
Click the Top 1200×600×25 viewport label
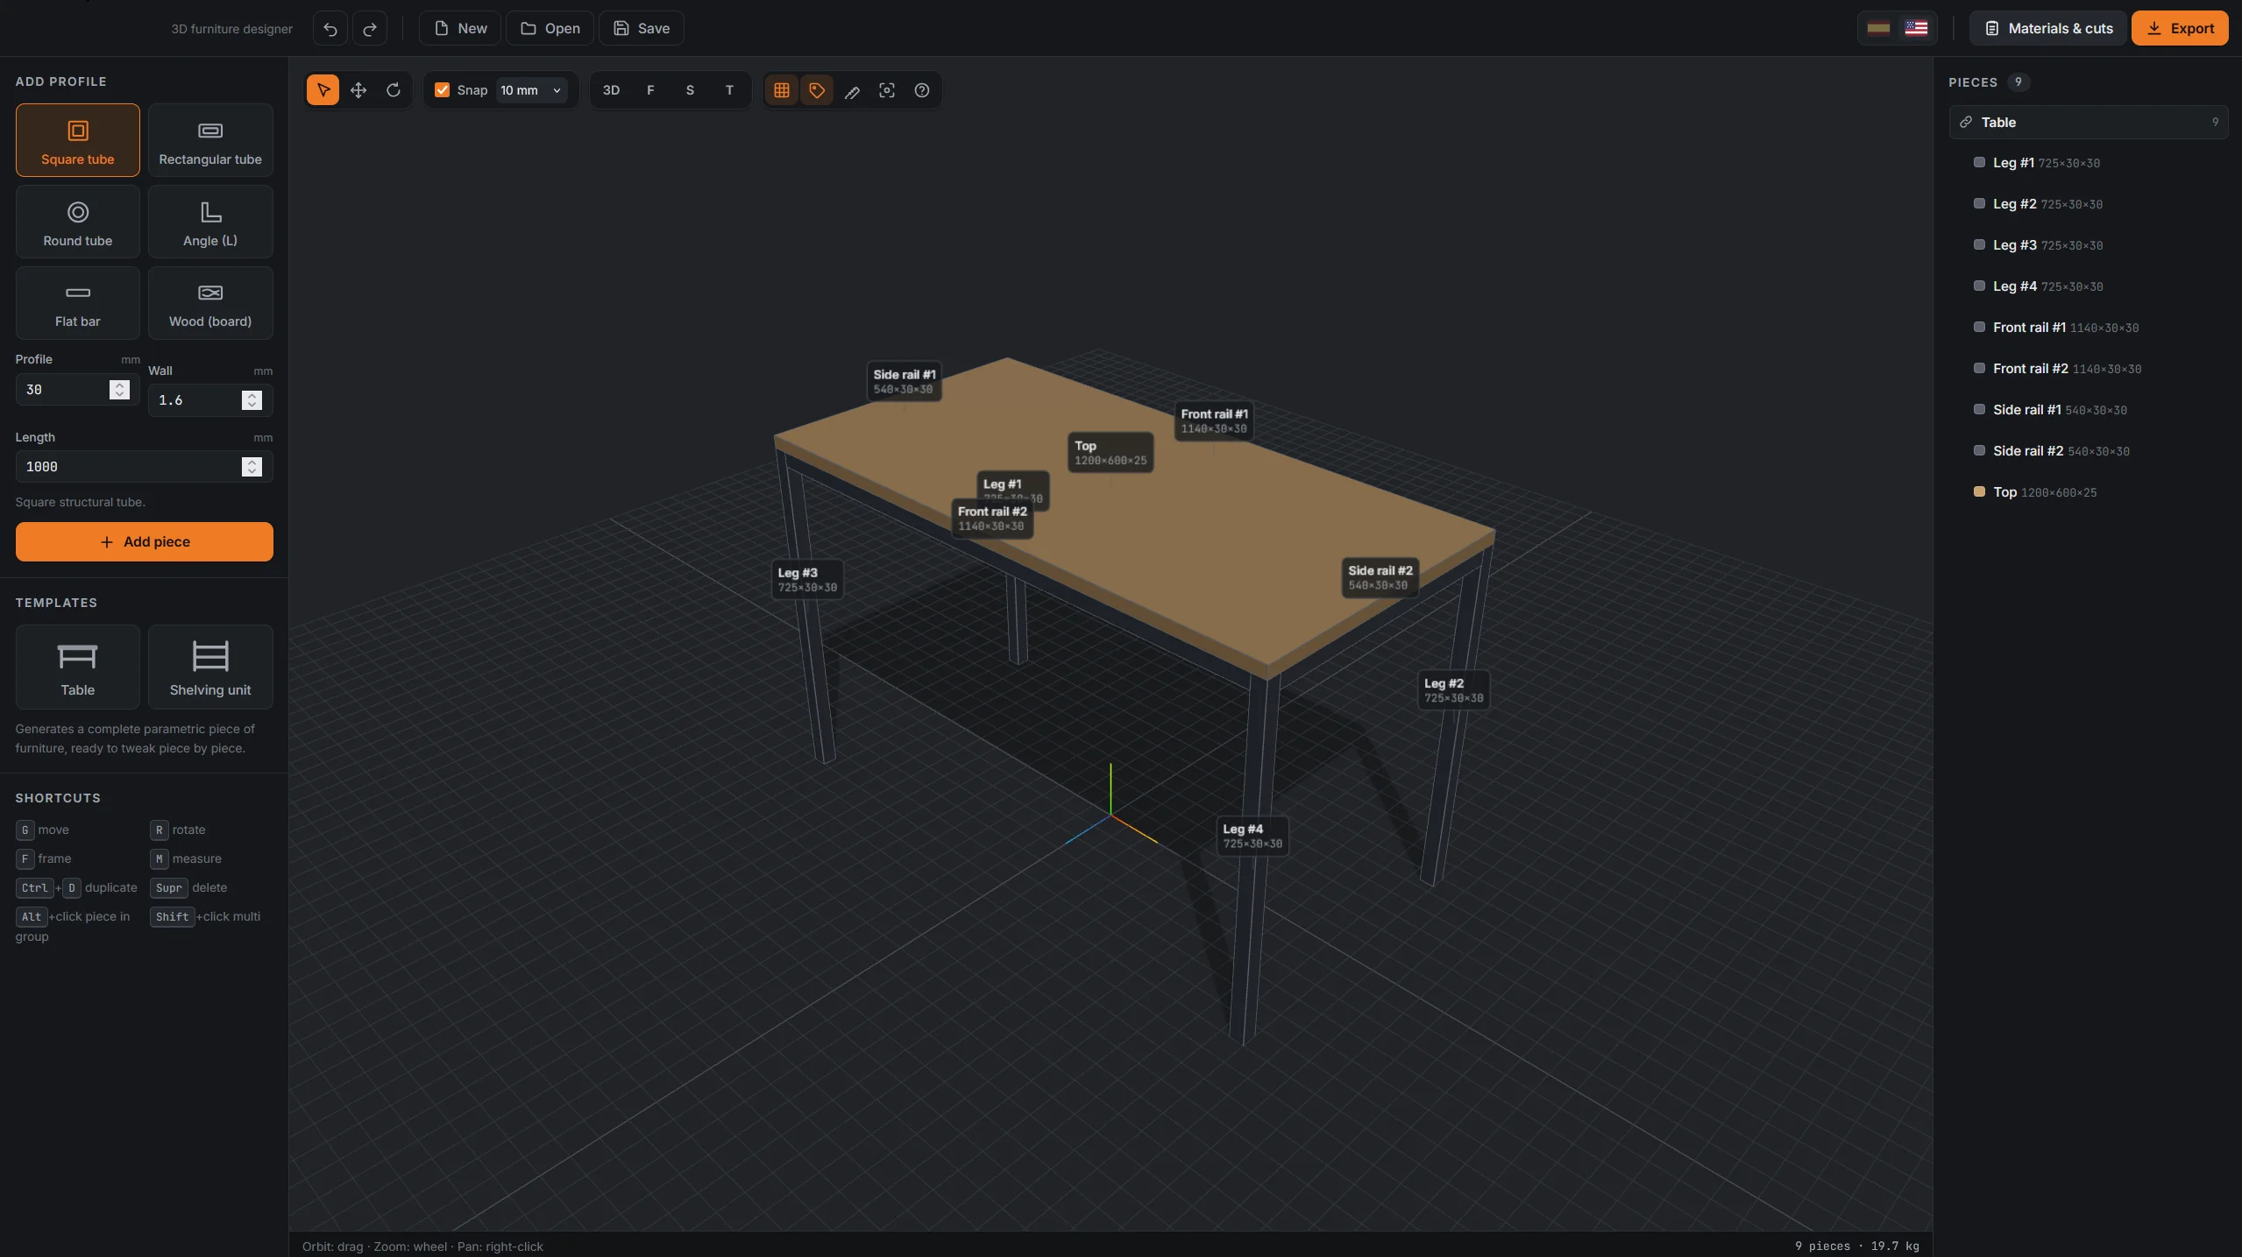tap(1110, 453)
